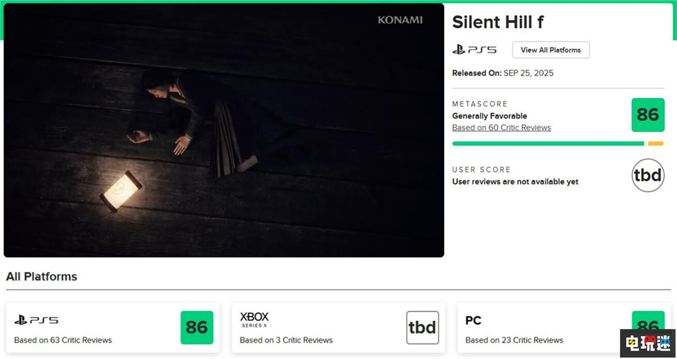Image resolution: width=677 pixels, height=359 pixels.
Task: Select the PC platform label
Action: (473, 320)
